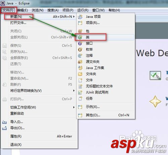Select JUnit 测试用例 entry

point(106,92)
